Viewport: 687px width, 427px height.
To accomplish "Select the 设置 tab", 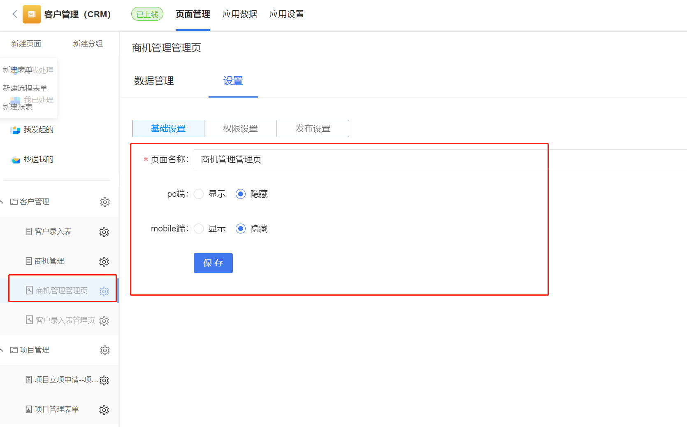I will [x=233, y=81].
